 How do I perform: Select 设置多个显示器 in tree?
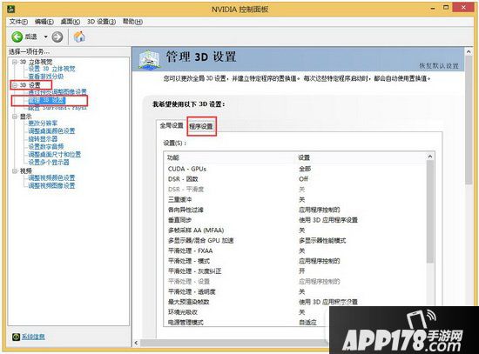[x=49, y=162]
